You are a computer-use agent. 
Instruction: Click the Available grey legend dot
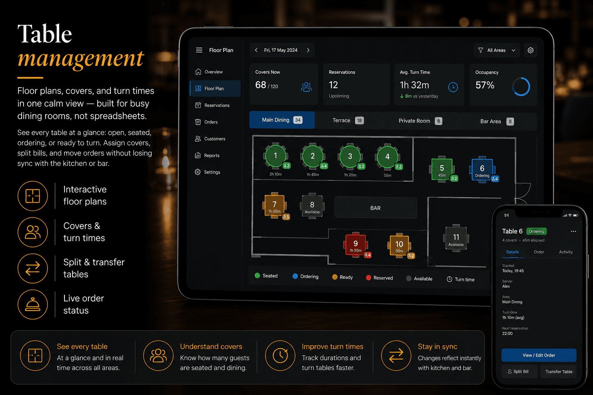409,279
